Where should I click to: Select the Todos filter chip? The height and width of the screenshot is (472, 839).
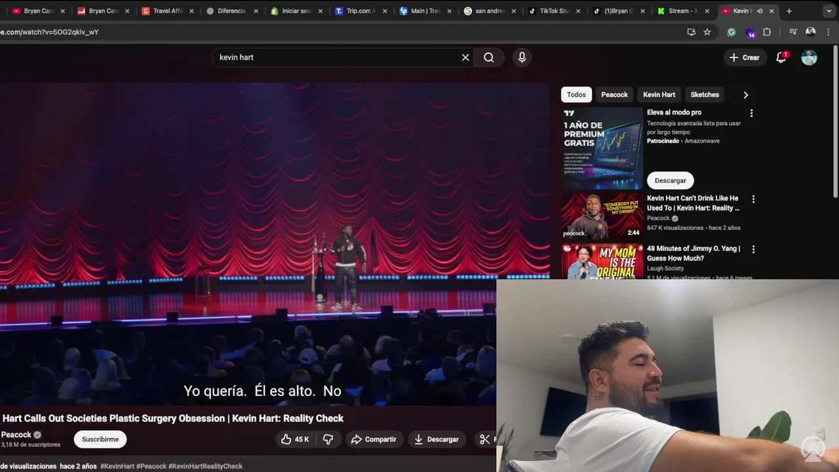click(x=576, y=95)
